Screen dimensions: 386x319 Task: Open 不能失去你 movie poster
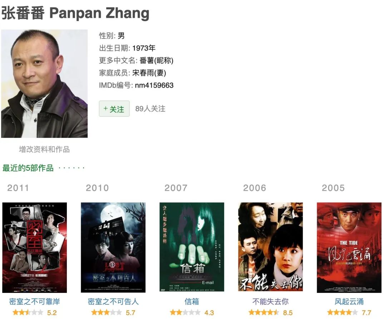pos(270,247)
